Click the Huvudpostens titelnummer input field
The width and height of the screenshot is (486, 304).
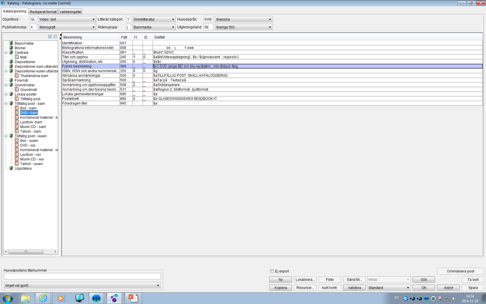[82, 276]
